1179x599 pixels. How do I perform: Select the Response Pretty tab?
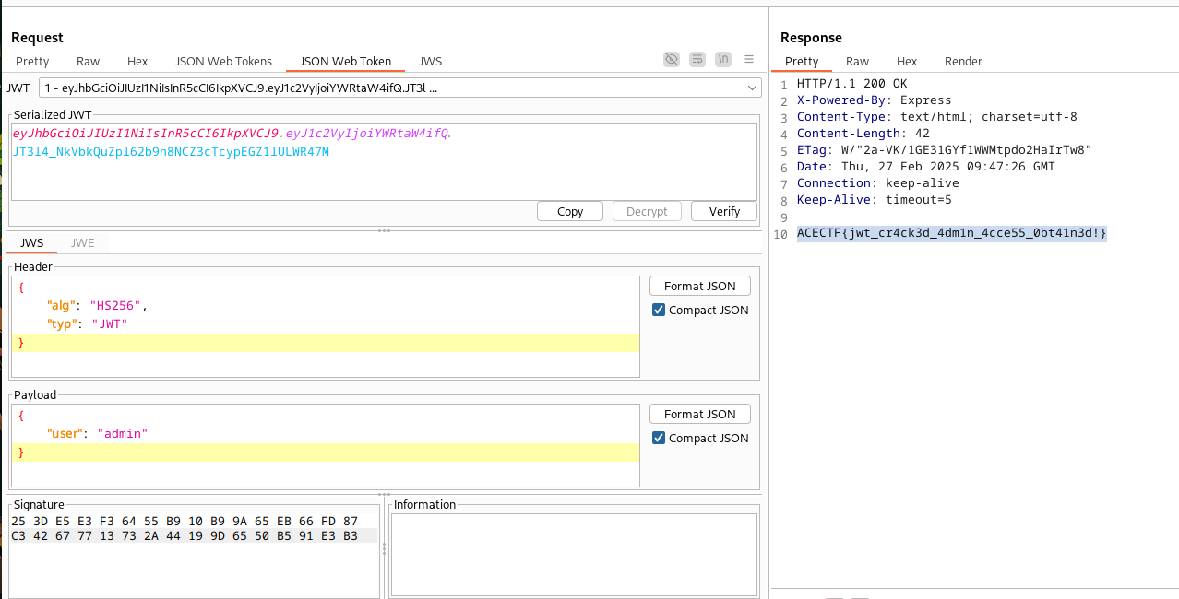pyautogui.click(x=802, y=62)
